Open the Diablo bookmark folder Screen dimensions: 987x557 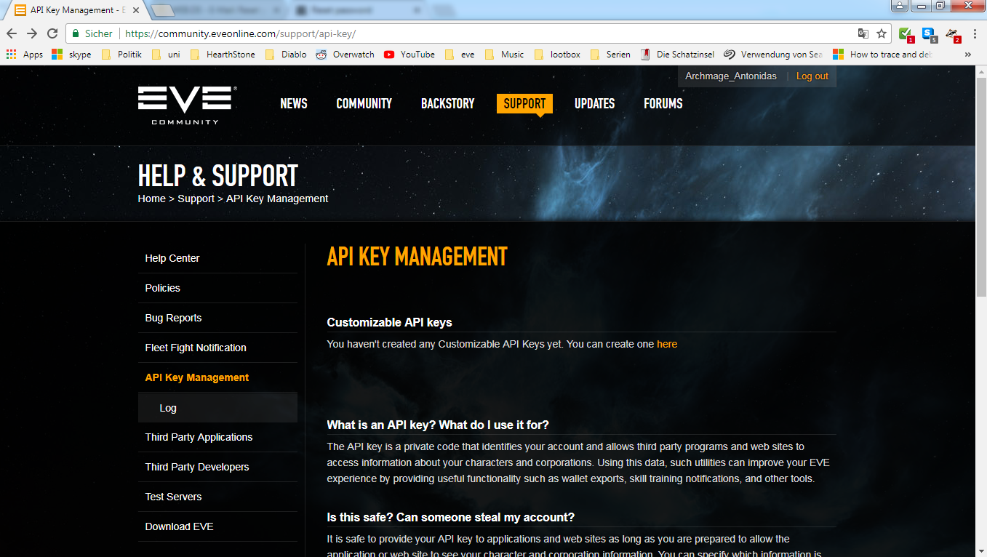(286, 55)
